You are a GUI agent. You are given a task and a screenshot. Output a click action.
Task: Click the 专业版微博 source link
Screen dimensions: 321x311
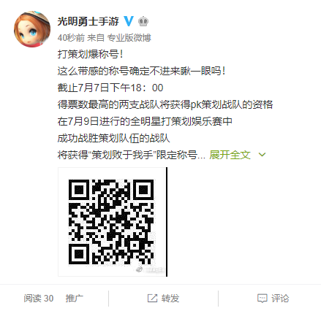point(129,38)
